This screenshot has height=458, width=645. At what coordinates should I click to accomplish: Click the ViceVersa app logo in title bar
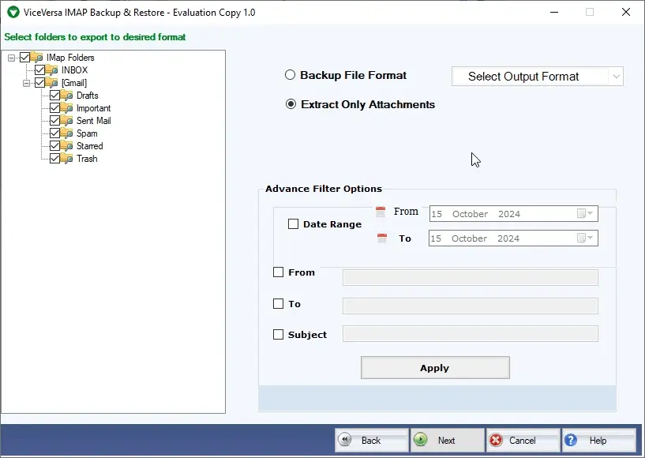(13, 12)
